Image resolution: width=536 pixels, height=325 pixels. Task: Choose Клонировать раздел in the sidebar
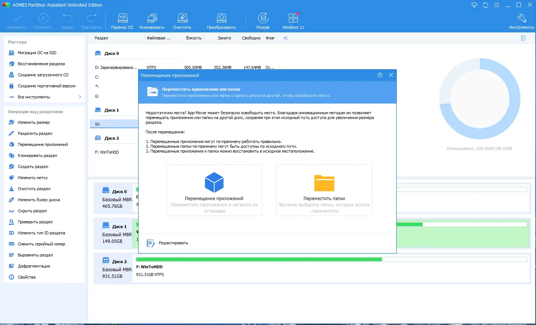pos(37,155)
